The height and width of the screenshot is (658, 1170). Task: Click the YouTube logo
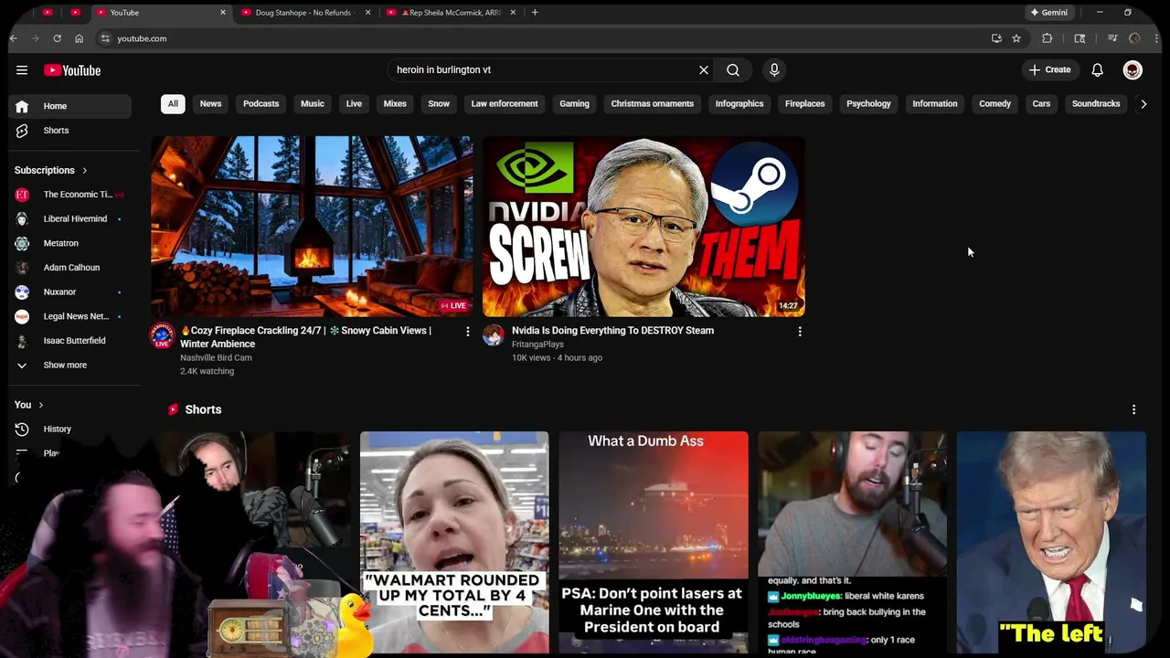click(x=72, y=70)
